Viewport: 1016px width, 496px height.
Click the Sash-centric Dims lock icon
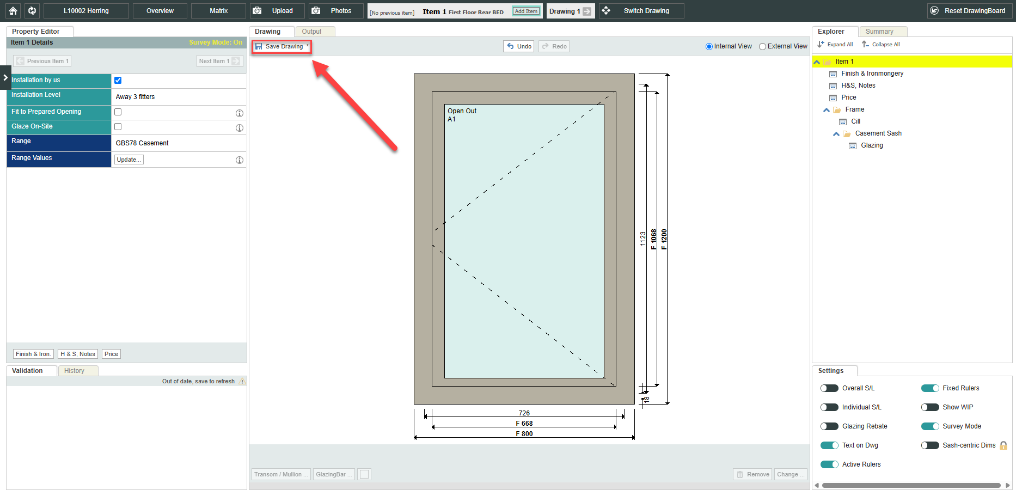pos(1003,445)
